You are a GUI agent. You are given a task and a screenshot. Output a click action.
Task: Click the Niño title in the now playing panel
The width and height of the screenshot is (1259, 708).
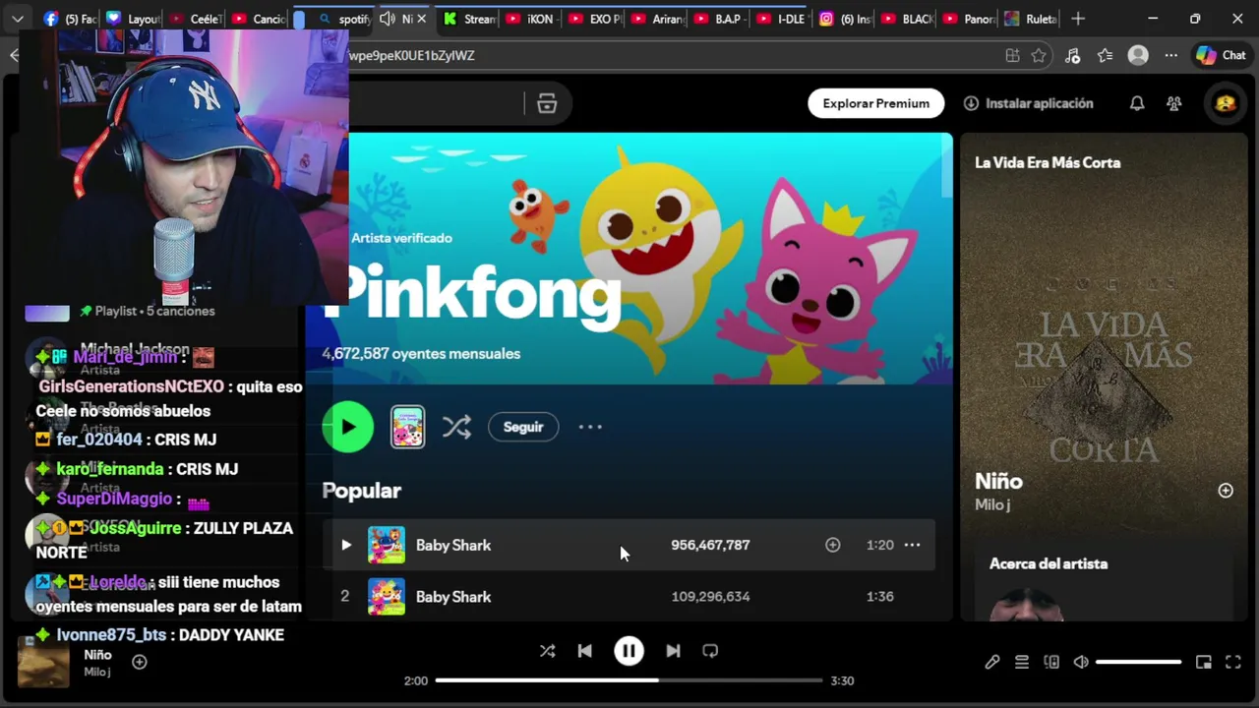[x=998, y=481]
